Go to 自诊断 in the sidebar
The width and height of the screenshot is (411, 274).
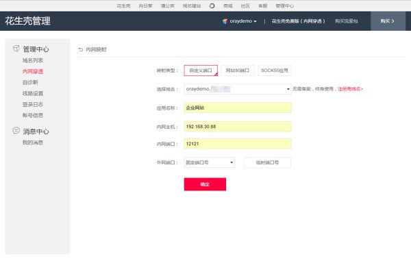coord(30,82)
